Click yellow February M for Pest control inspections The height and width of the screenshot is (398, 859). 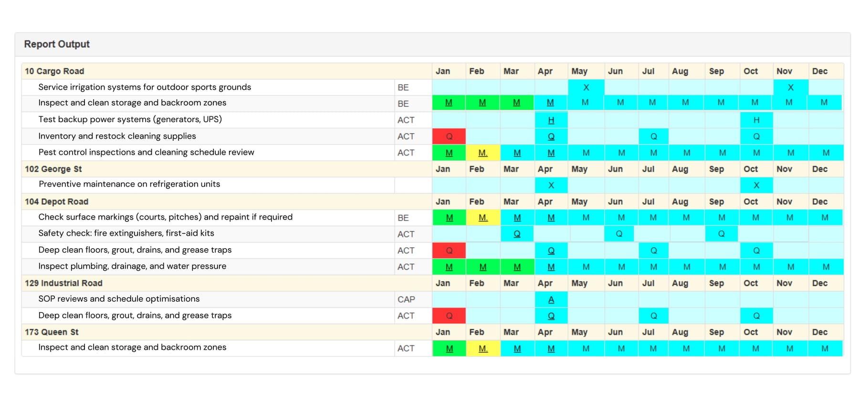(483, 153)
